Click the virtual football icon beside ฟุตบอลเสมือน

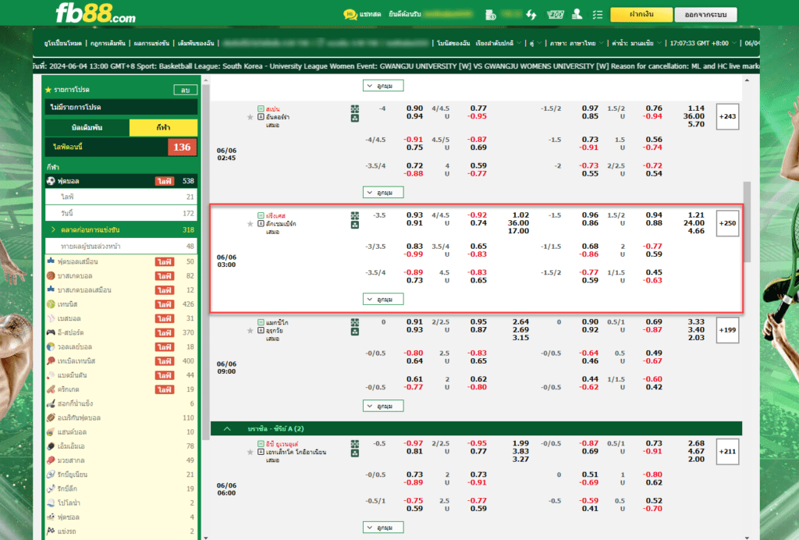point(51,261)
